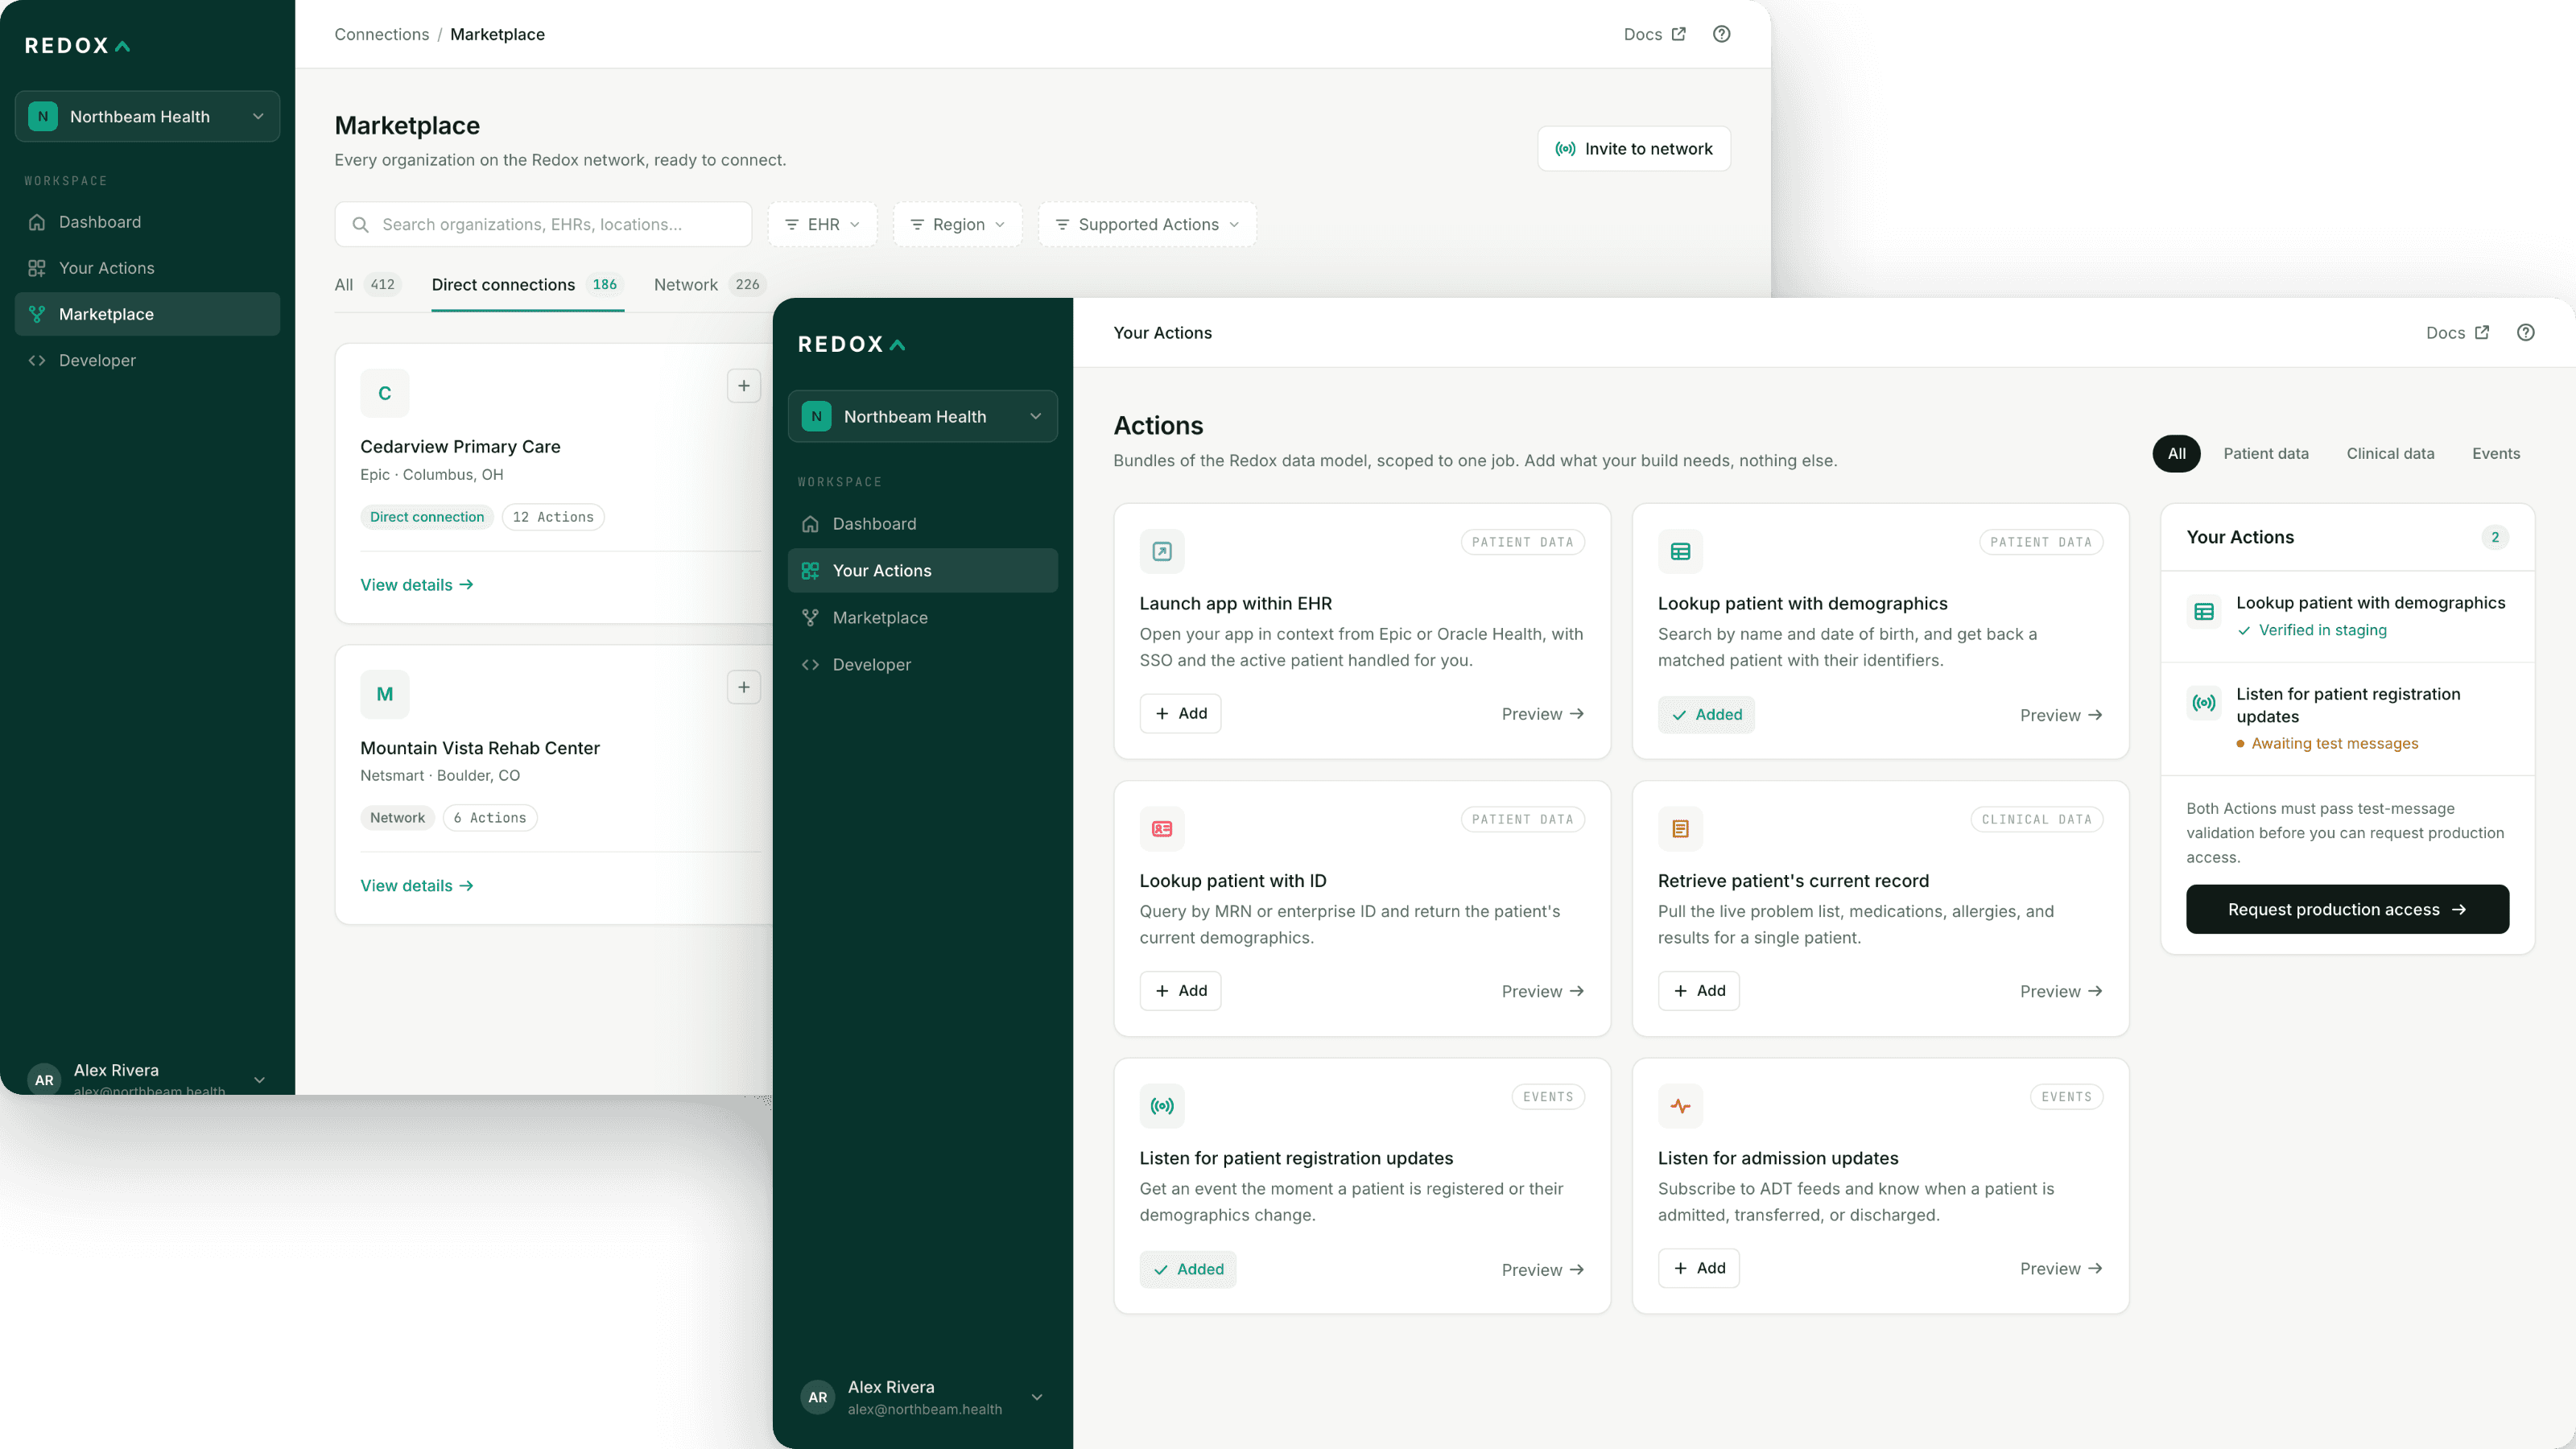Open the EHR filter dropdown
Screen dimensions: 2576x1449
[822, 225]
